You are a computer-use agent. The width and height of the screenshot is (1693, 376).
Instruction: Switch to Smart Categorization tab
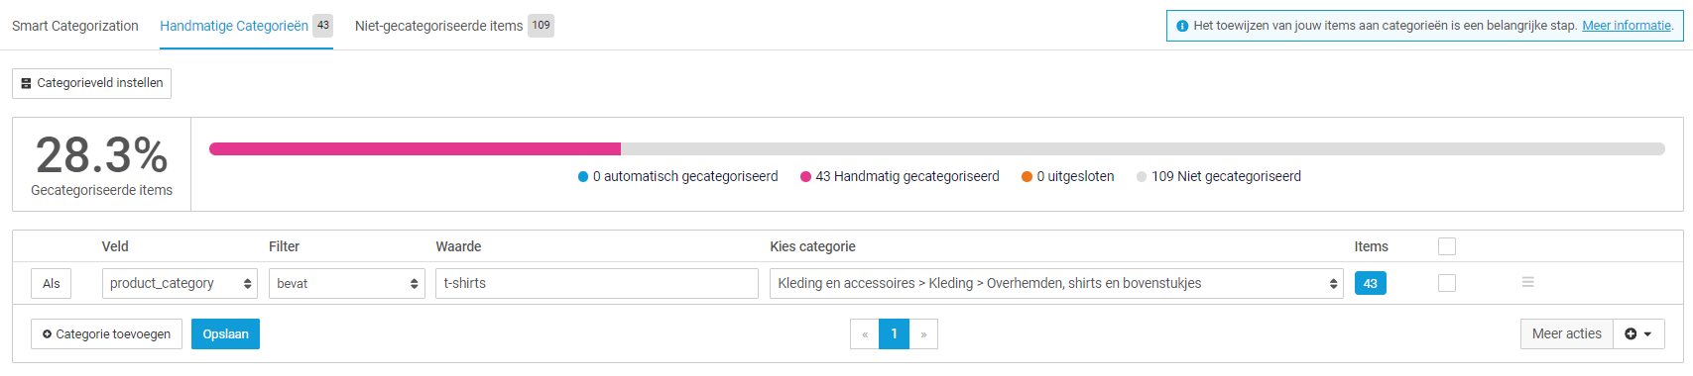pyautogui.click(x=75, y=26)
